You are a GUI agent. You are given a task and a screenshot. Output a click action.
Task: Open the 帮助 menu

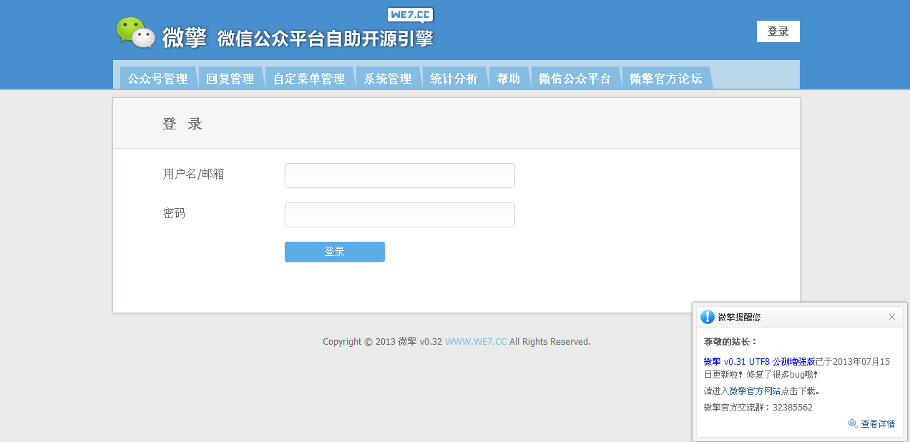pyautogui.click(x=509, y=78)
